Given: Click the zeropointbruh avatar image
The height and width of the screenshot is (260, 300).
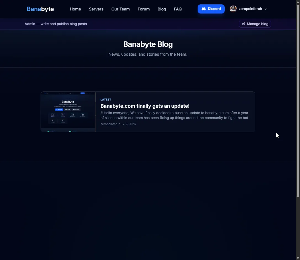Looking at the screenshot, I should (233, 9).
